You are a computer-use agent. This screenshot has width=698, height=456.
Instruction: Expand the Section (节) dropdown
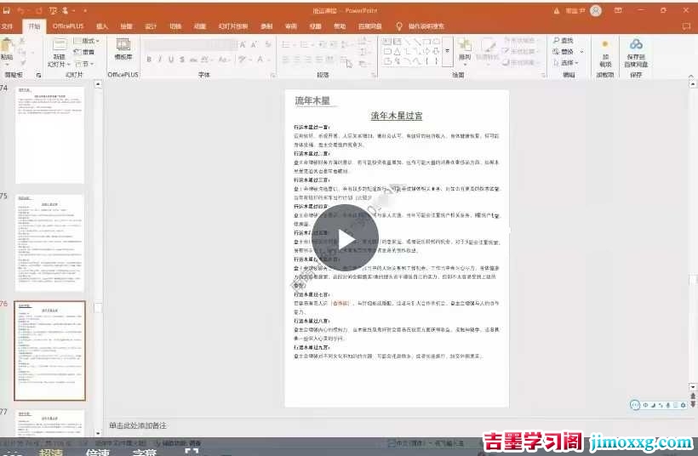click(85, 62)
